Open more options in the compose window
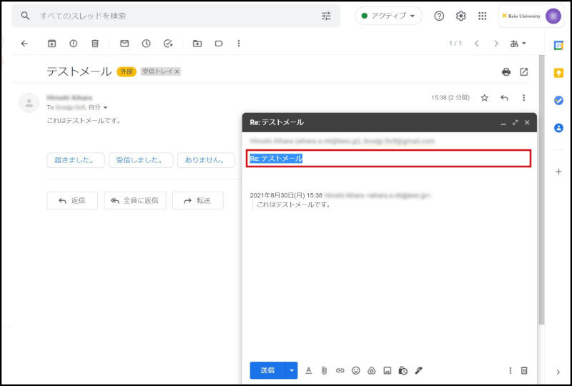 510,370
